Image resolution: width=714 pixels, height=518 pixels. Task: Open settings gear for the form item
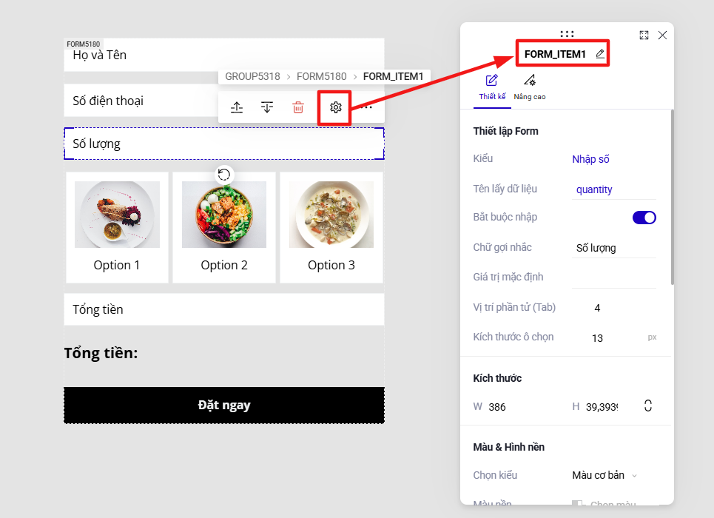click(x=336, y=107)
